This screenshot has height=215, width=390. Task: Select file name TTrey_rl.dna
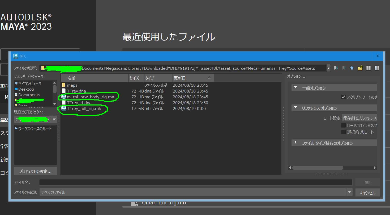[79, 103]
